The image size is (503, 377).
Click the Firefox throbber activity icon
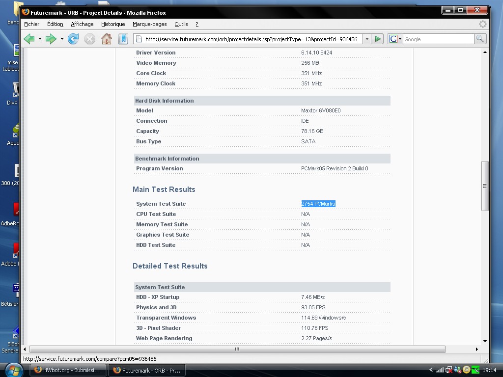point(482,24)
